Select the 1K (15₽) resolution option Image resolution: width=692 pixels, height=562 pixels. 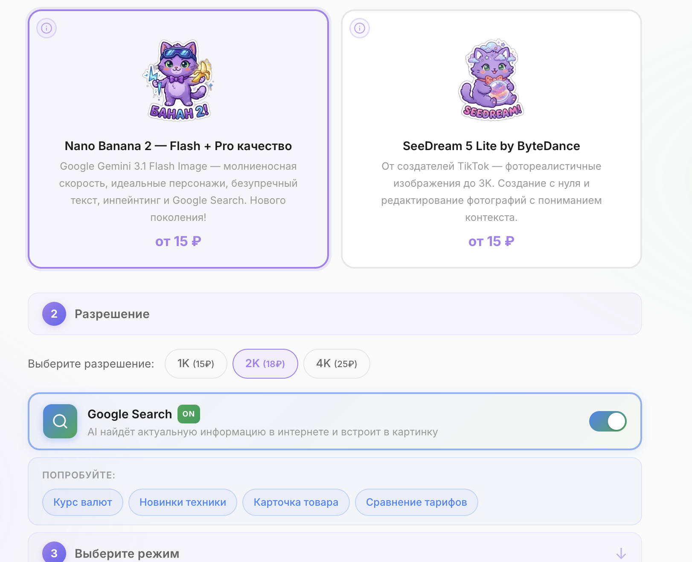click(196, 364)
